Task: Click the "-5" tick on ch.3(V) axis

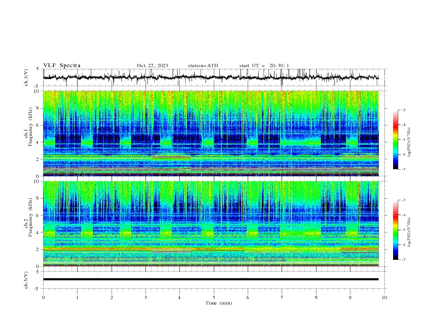Action: click(37, 289)
